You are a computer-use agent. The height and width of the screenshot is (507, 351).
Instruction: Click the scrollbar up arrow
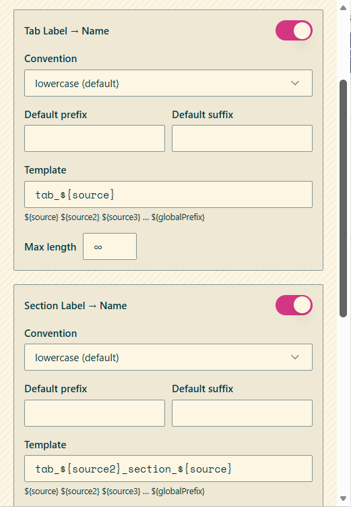coord(344,7)
